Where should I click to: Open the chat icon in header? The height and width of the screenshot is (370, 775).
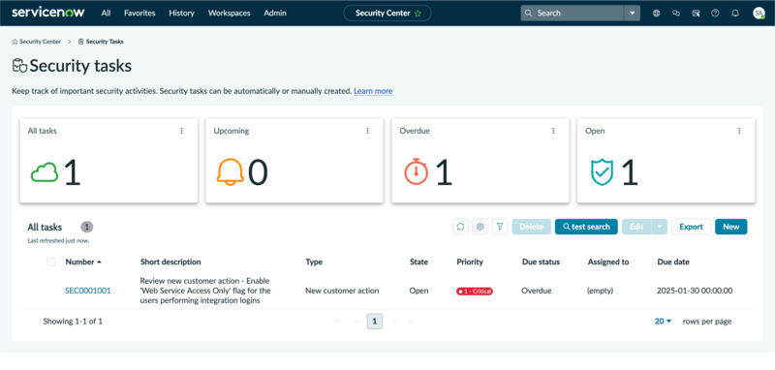[x=676, y=14]
